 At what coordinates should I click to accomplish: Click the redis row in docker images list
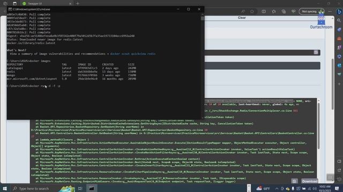71,71
